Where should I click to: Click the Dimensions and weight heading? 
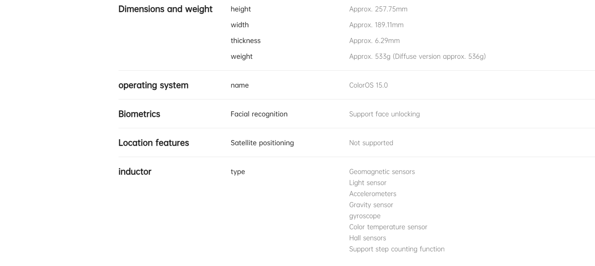(166, 9)
